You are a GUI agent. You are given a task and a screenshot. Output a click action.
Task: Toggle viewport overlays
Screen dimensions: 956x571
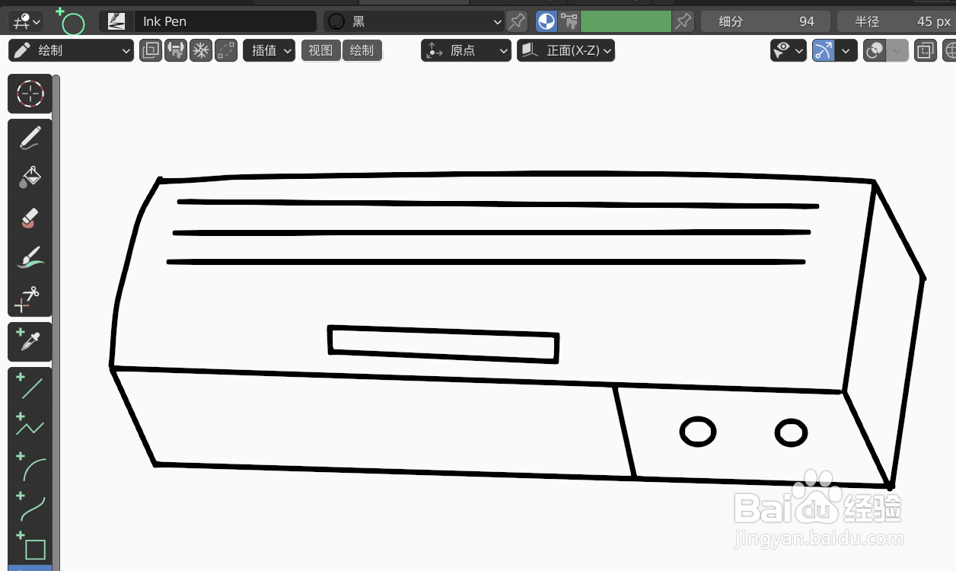click(875, 51)
